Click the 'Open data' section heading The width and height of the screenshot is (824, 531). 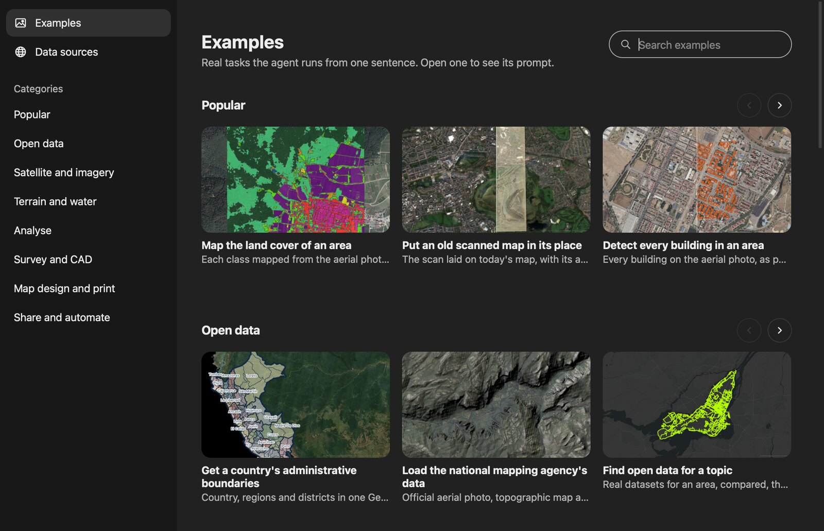pos(231,330)
